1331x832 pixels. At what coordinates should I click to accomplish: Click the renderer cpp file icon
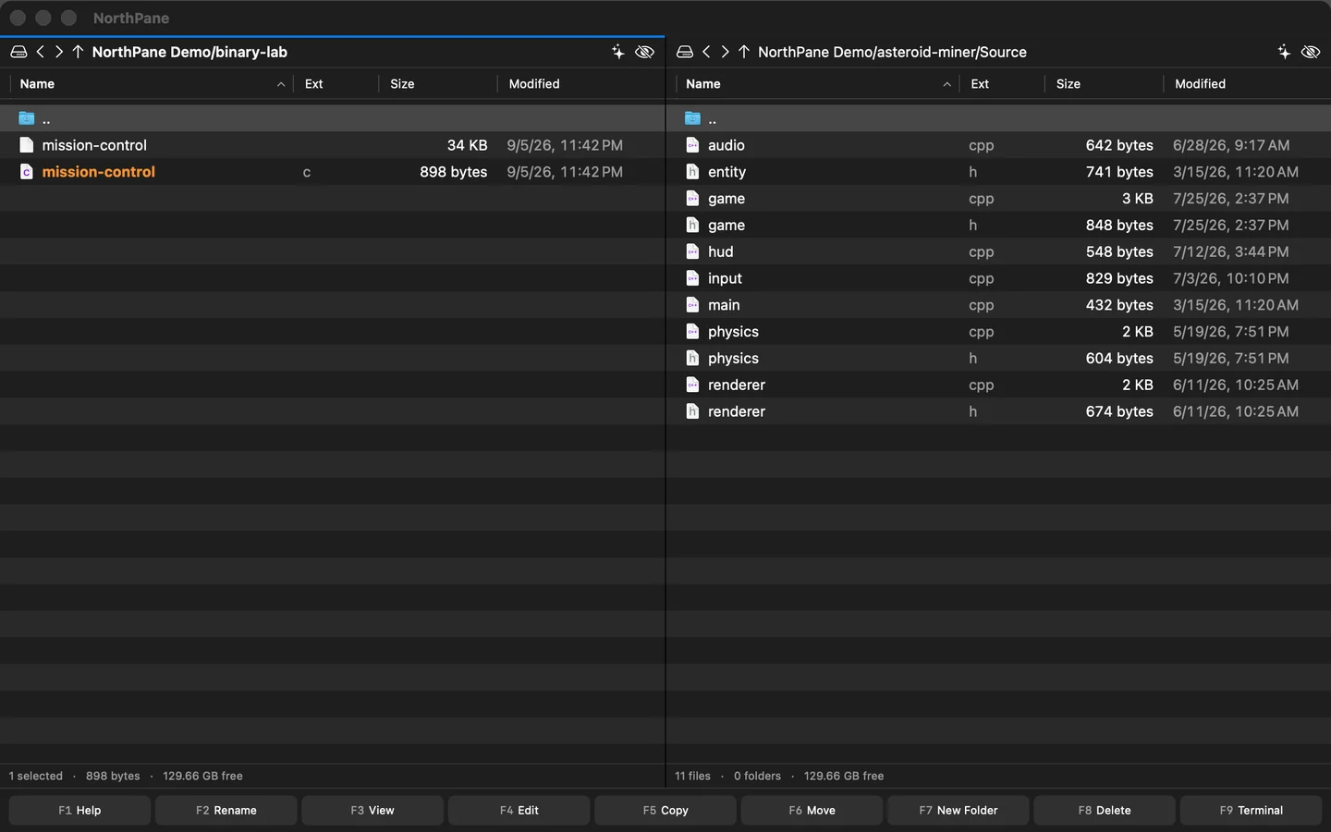pos(692,385)
